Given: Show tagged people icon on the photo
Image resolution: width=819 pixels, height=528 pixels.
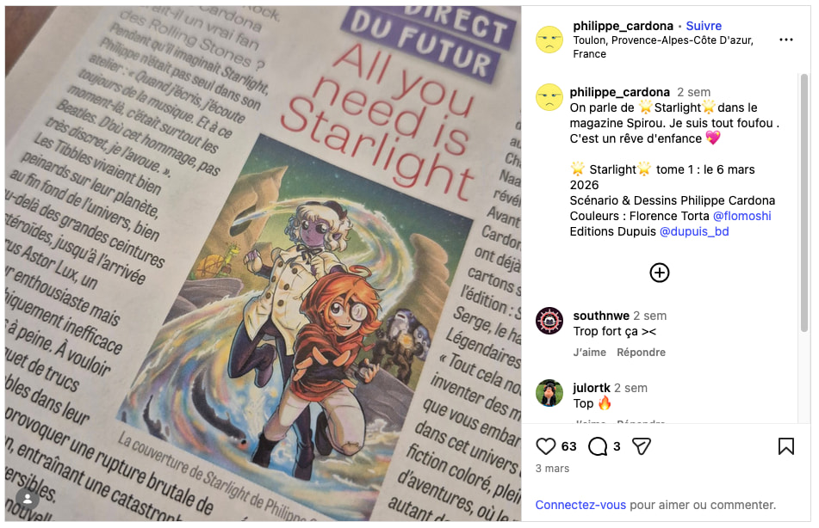Looking at the screenshot, I should point(28,500).
